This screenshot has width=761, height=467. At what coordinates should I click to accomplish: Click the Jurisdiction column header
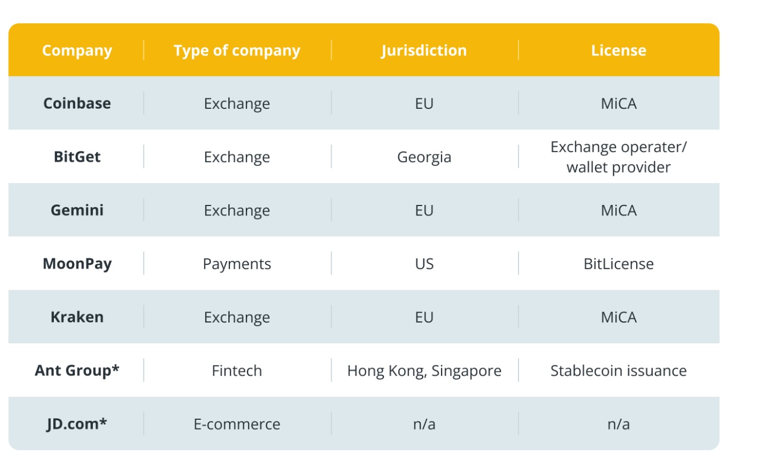pyautogui.click(x=424, y=51)
